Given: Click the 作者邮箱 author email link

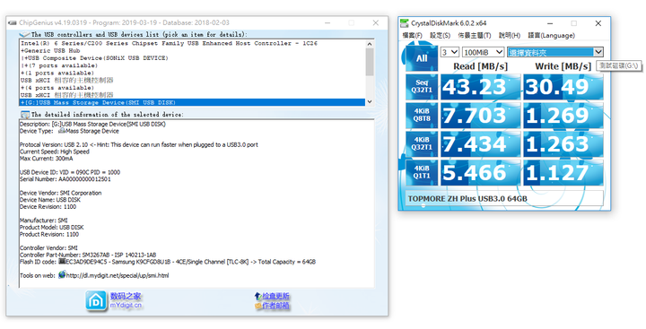Looking at the screenshot, I should [x=275, y=306].
